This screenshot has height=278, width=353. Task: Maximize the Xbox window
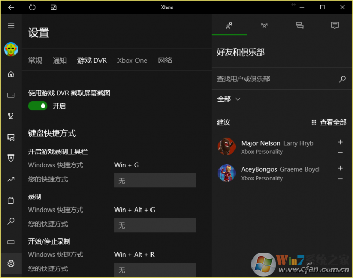[322, 7]
